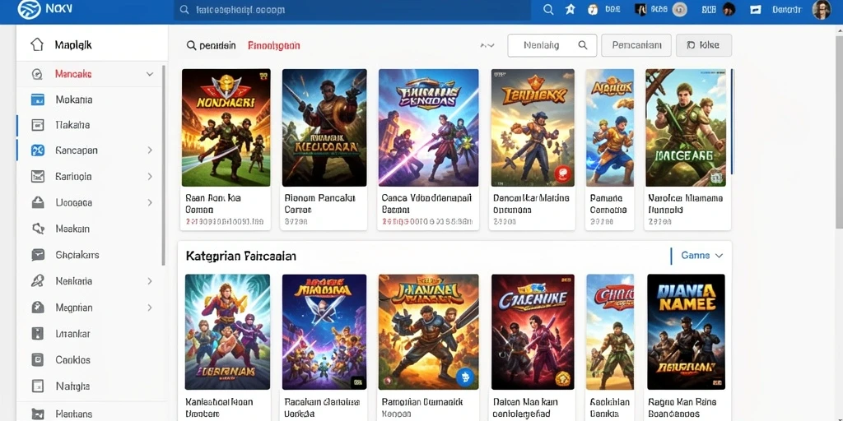The width and height of the screenshot is (843, 421).
Task: Click the Nenlahg search input
Action: (x=552, y=46)
